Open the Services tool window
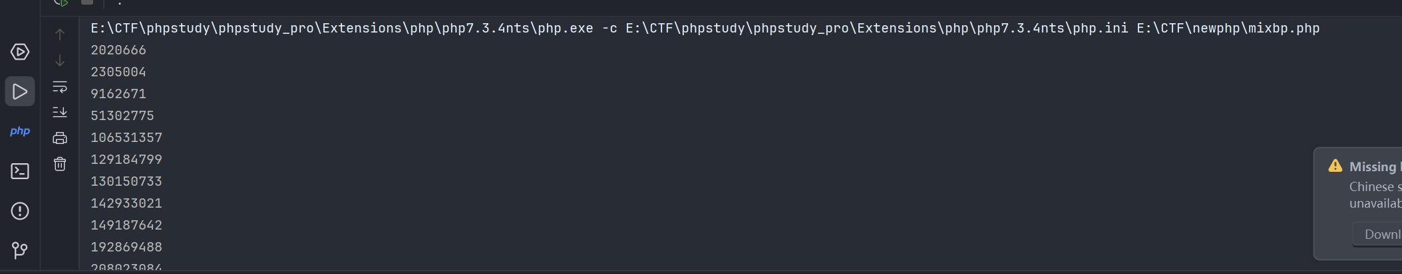Image resolution: width=1402 pixels, height=274 pixels. tap(20, 52)
